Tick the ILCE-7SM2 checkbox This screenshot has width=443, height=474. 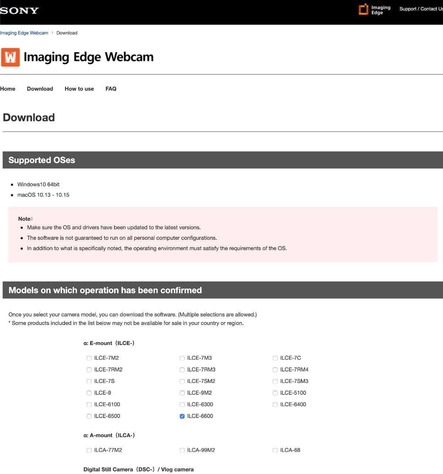(x=182, y=381)
